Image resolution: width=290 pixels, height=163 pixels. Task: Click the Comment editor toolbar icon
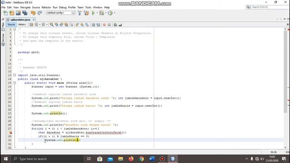[115, 24]
